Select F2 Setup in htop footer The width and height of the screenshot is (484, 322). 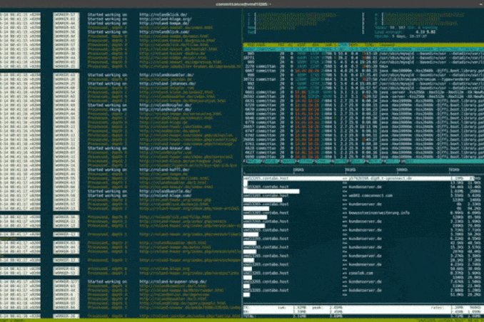(x=271, y=161)
